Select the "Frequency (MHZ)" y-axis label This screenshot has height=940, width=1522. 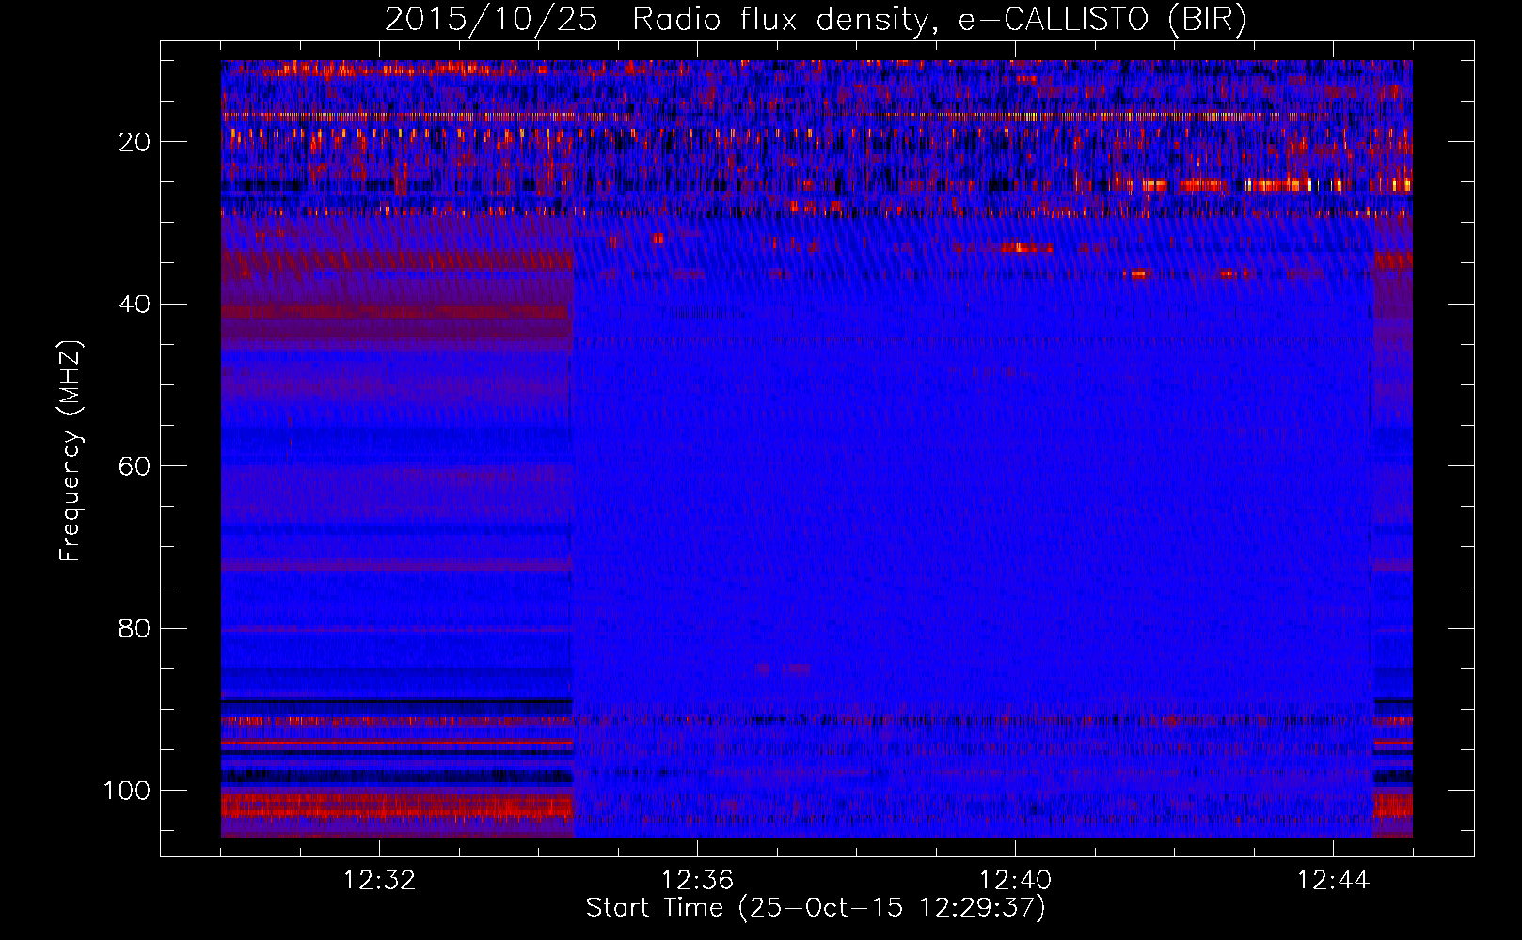71,450
